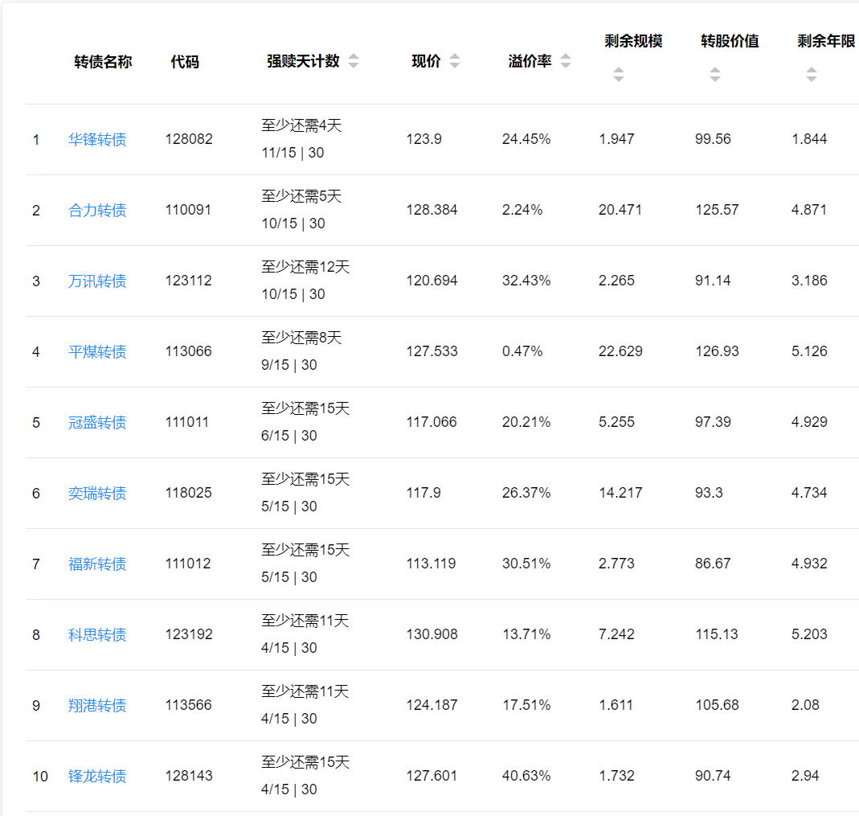Open 合力转债 bond details
This screenshot has height=816, width=859.
coord(97,211)
